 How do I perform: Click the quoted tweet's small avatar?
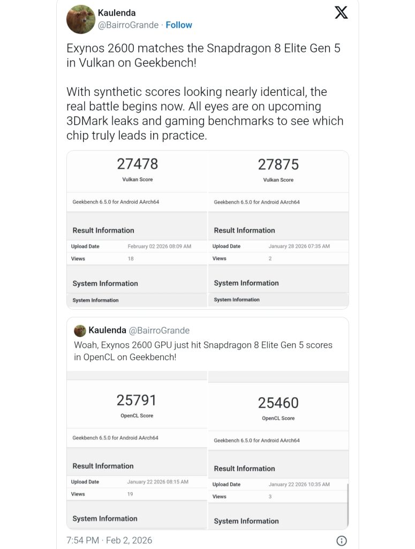click(x=80, y=331)
